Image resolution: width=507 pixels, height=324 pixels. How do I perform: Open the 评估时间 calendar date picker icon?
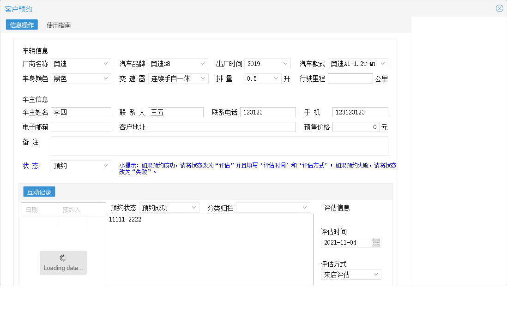coord(376,242)
